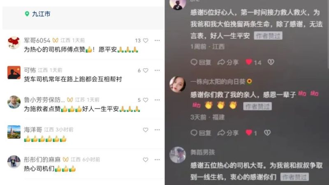The width and height of the screenshot is (329, 185).
Task: Share the comment thanking 5位好心人
Action: coord(228,62)
